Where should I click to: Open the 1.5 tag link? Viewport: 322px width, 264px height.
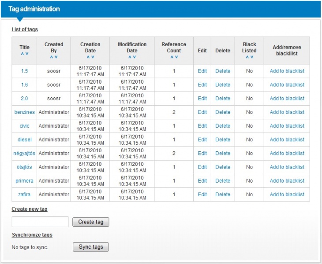[24, 71]
